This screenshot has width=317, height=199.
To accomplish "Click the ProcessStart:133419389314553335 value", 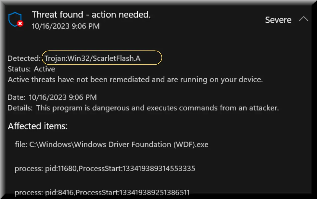I will pyautogui.click(x=137, y=168).
